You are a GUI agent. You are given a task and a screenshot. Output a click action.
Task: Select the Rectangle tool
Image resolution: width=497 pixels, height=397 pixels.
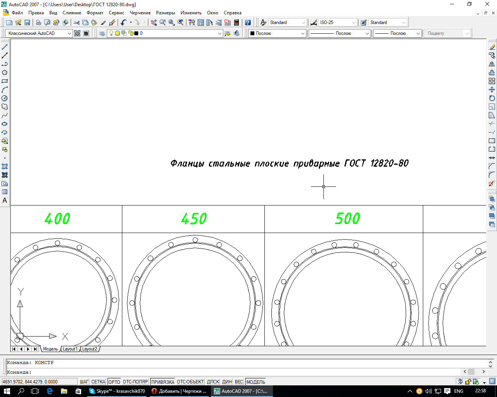5,81
